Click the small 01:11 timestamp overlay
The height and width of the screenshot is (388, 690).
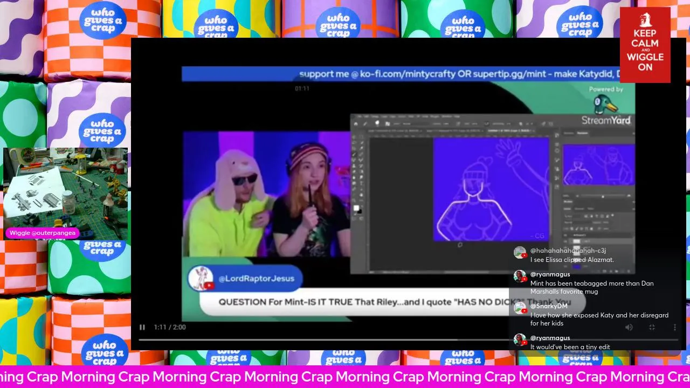click(x=302, y=88)
